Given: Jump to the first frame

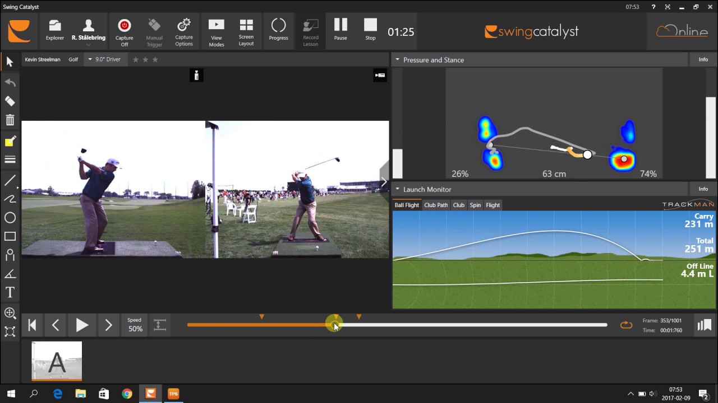Looking at the screenshot, I should click(32, 325).
